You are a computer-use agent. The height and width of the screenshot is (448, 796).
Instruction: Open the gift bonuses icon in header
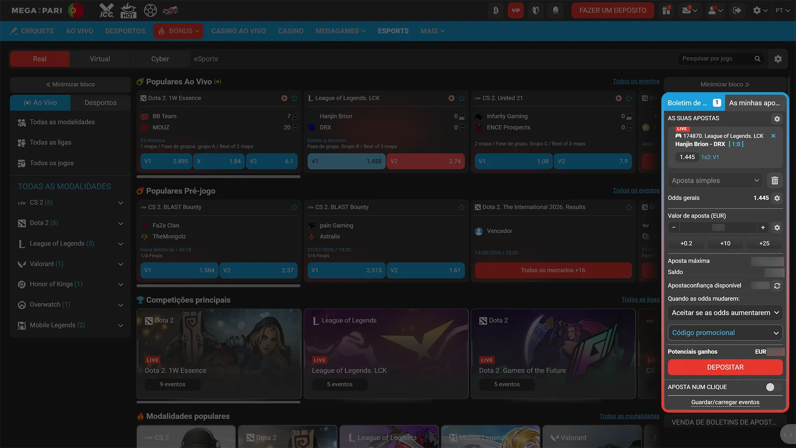click(x=666, y=10)
